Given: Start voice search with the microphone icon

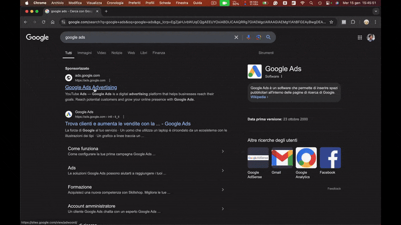Looking at the screenshot, I should (x=248, y=37).
